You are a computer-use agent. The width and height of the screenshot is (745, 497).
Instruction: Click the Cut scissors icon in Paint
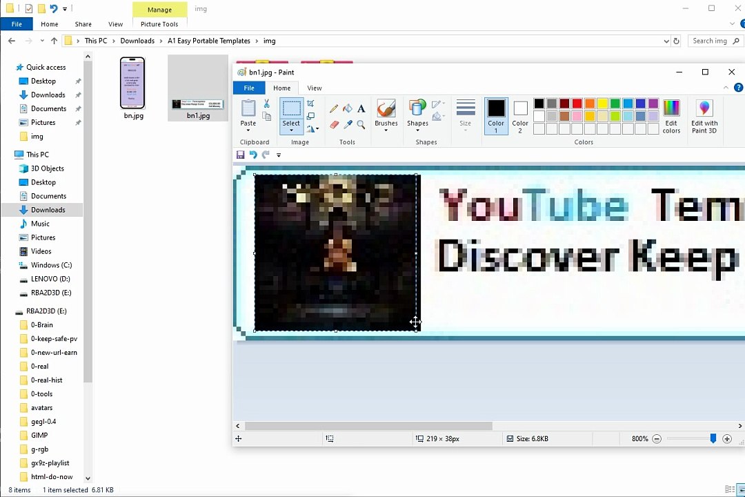(266, 104)
